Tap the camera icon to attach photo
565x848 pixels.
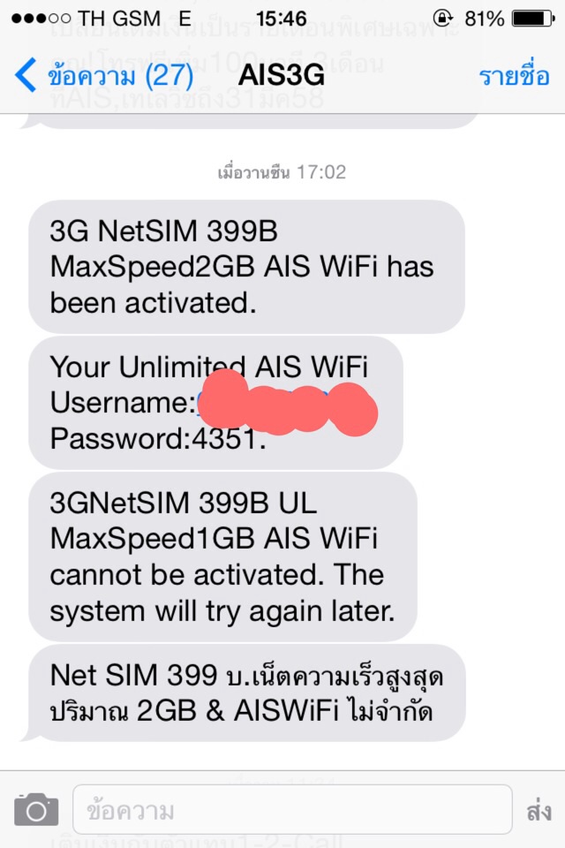36,809
